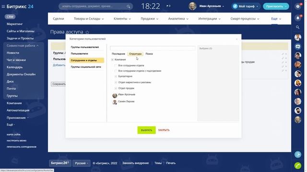The height and width of the screenshot is (172, 307).
Task: Open the Интеграции dropdown menu
Action: 209,19
